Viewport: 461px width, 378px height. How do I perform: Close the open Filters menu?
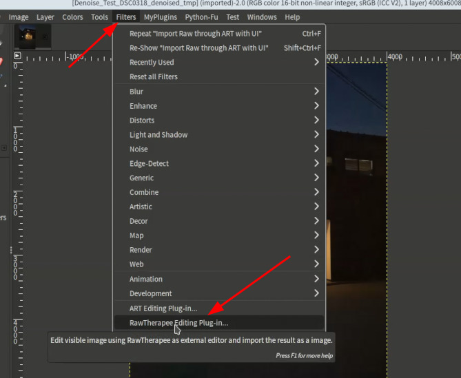[x=126, y=17]
